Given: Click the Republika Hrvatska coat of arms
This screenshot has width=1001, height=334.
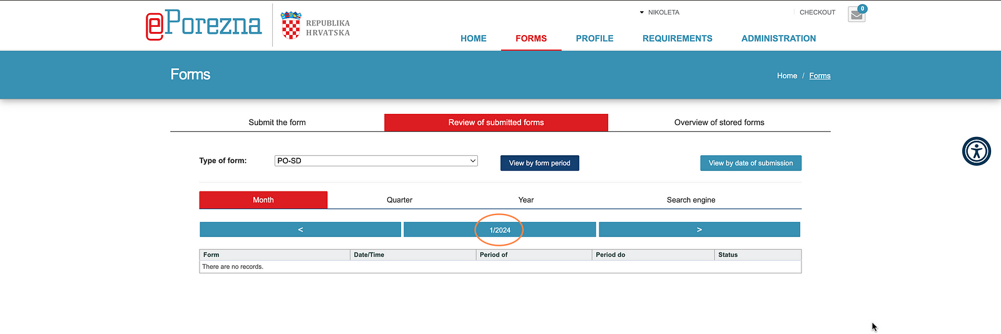Looking at the screenshot, I should pos(291,25).
